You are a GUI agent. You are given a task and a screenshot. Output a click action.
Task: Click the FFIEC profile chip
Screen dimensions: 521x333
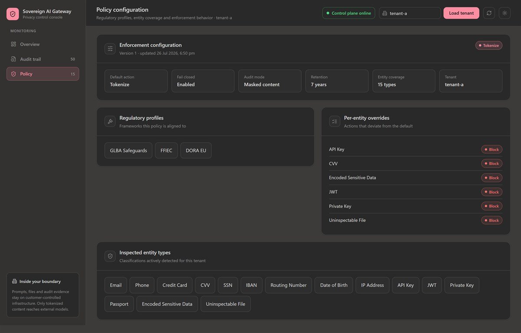click(x=166, y=150)
